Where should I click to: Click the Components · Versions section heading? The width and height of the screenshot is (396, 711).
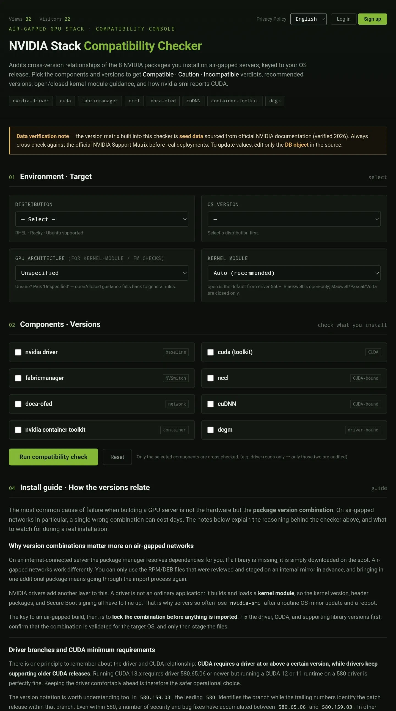[x=60, y=324]
